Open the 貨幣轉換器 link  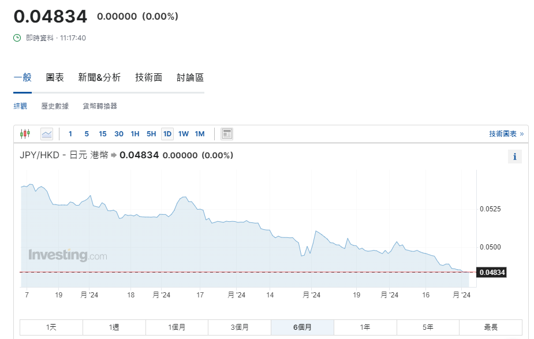tap(100, 106)
